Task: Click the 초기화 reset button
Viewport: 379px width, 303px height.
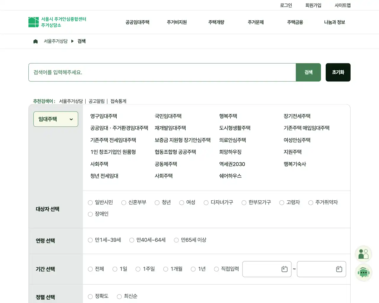Action: coord(338,72)
